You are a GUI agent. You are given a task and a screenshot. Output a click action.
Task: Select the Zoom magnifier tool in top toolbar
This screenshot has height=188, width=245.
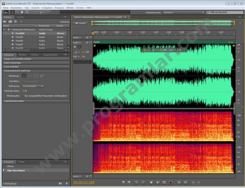point(27,12)
